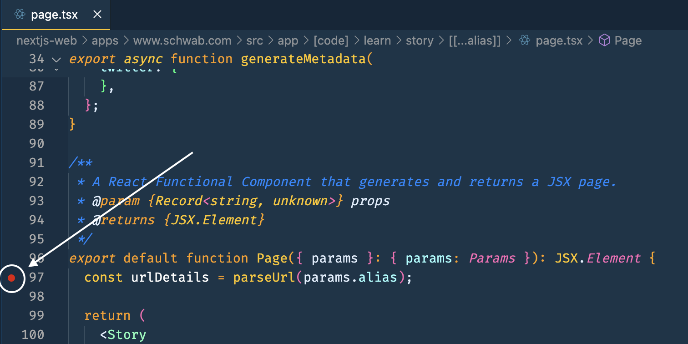Navigate to the story breadcrumb entry
The height and width of the screenshot is (344, 688).
point(420,40)
